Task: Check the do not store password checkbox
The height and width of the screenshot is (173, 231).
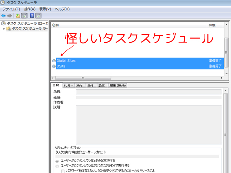Action: click(63, 171)
